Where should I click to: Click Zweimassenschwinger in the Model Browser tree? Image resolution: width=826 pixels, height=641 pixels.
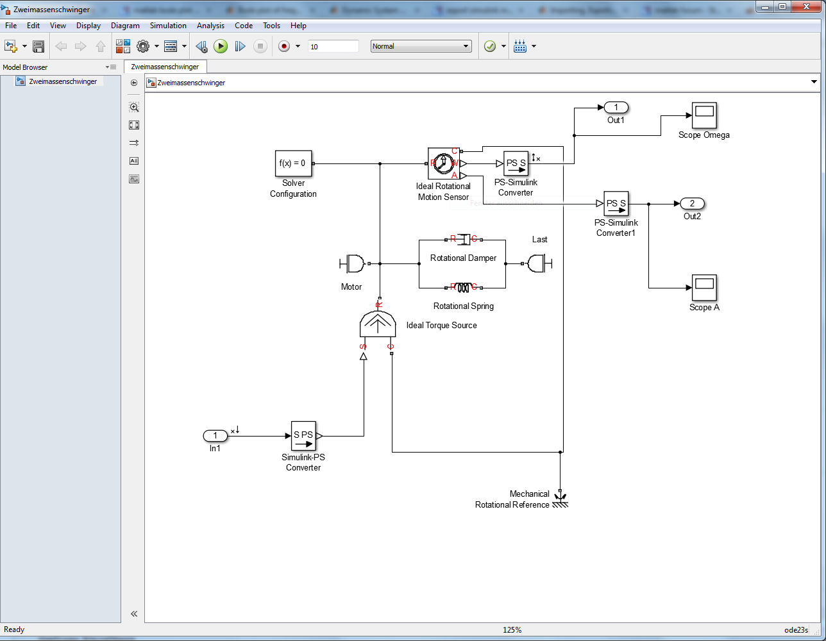62,81
